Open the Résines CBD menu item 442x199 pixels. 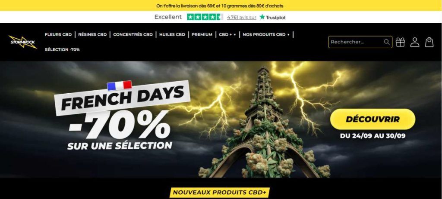(x=92, y=34)
